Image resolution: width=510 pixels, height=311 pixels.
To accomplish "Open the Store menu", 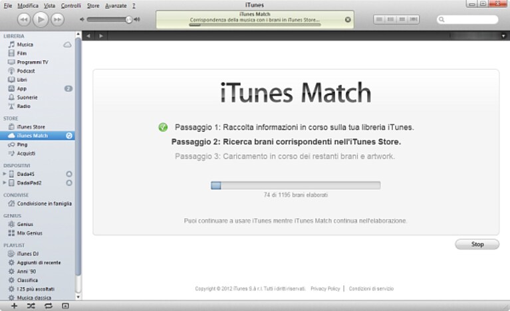I will pyautogui.click(x=93, y=5).
